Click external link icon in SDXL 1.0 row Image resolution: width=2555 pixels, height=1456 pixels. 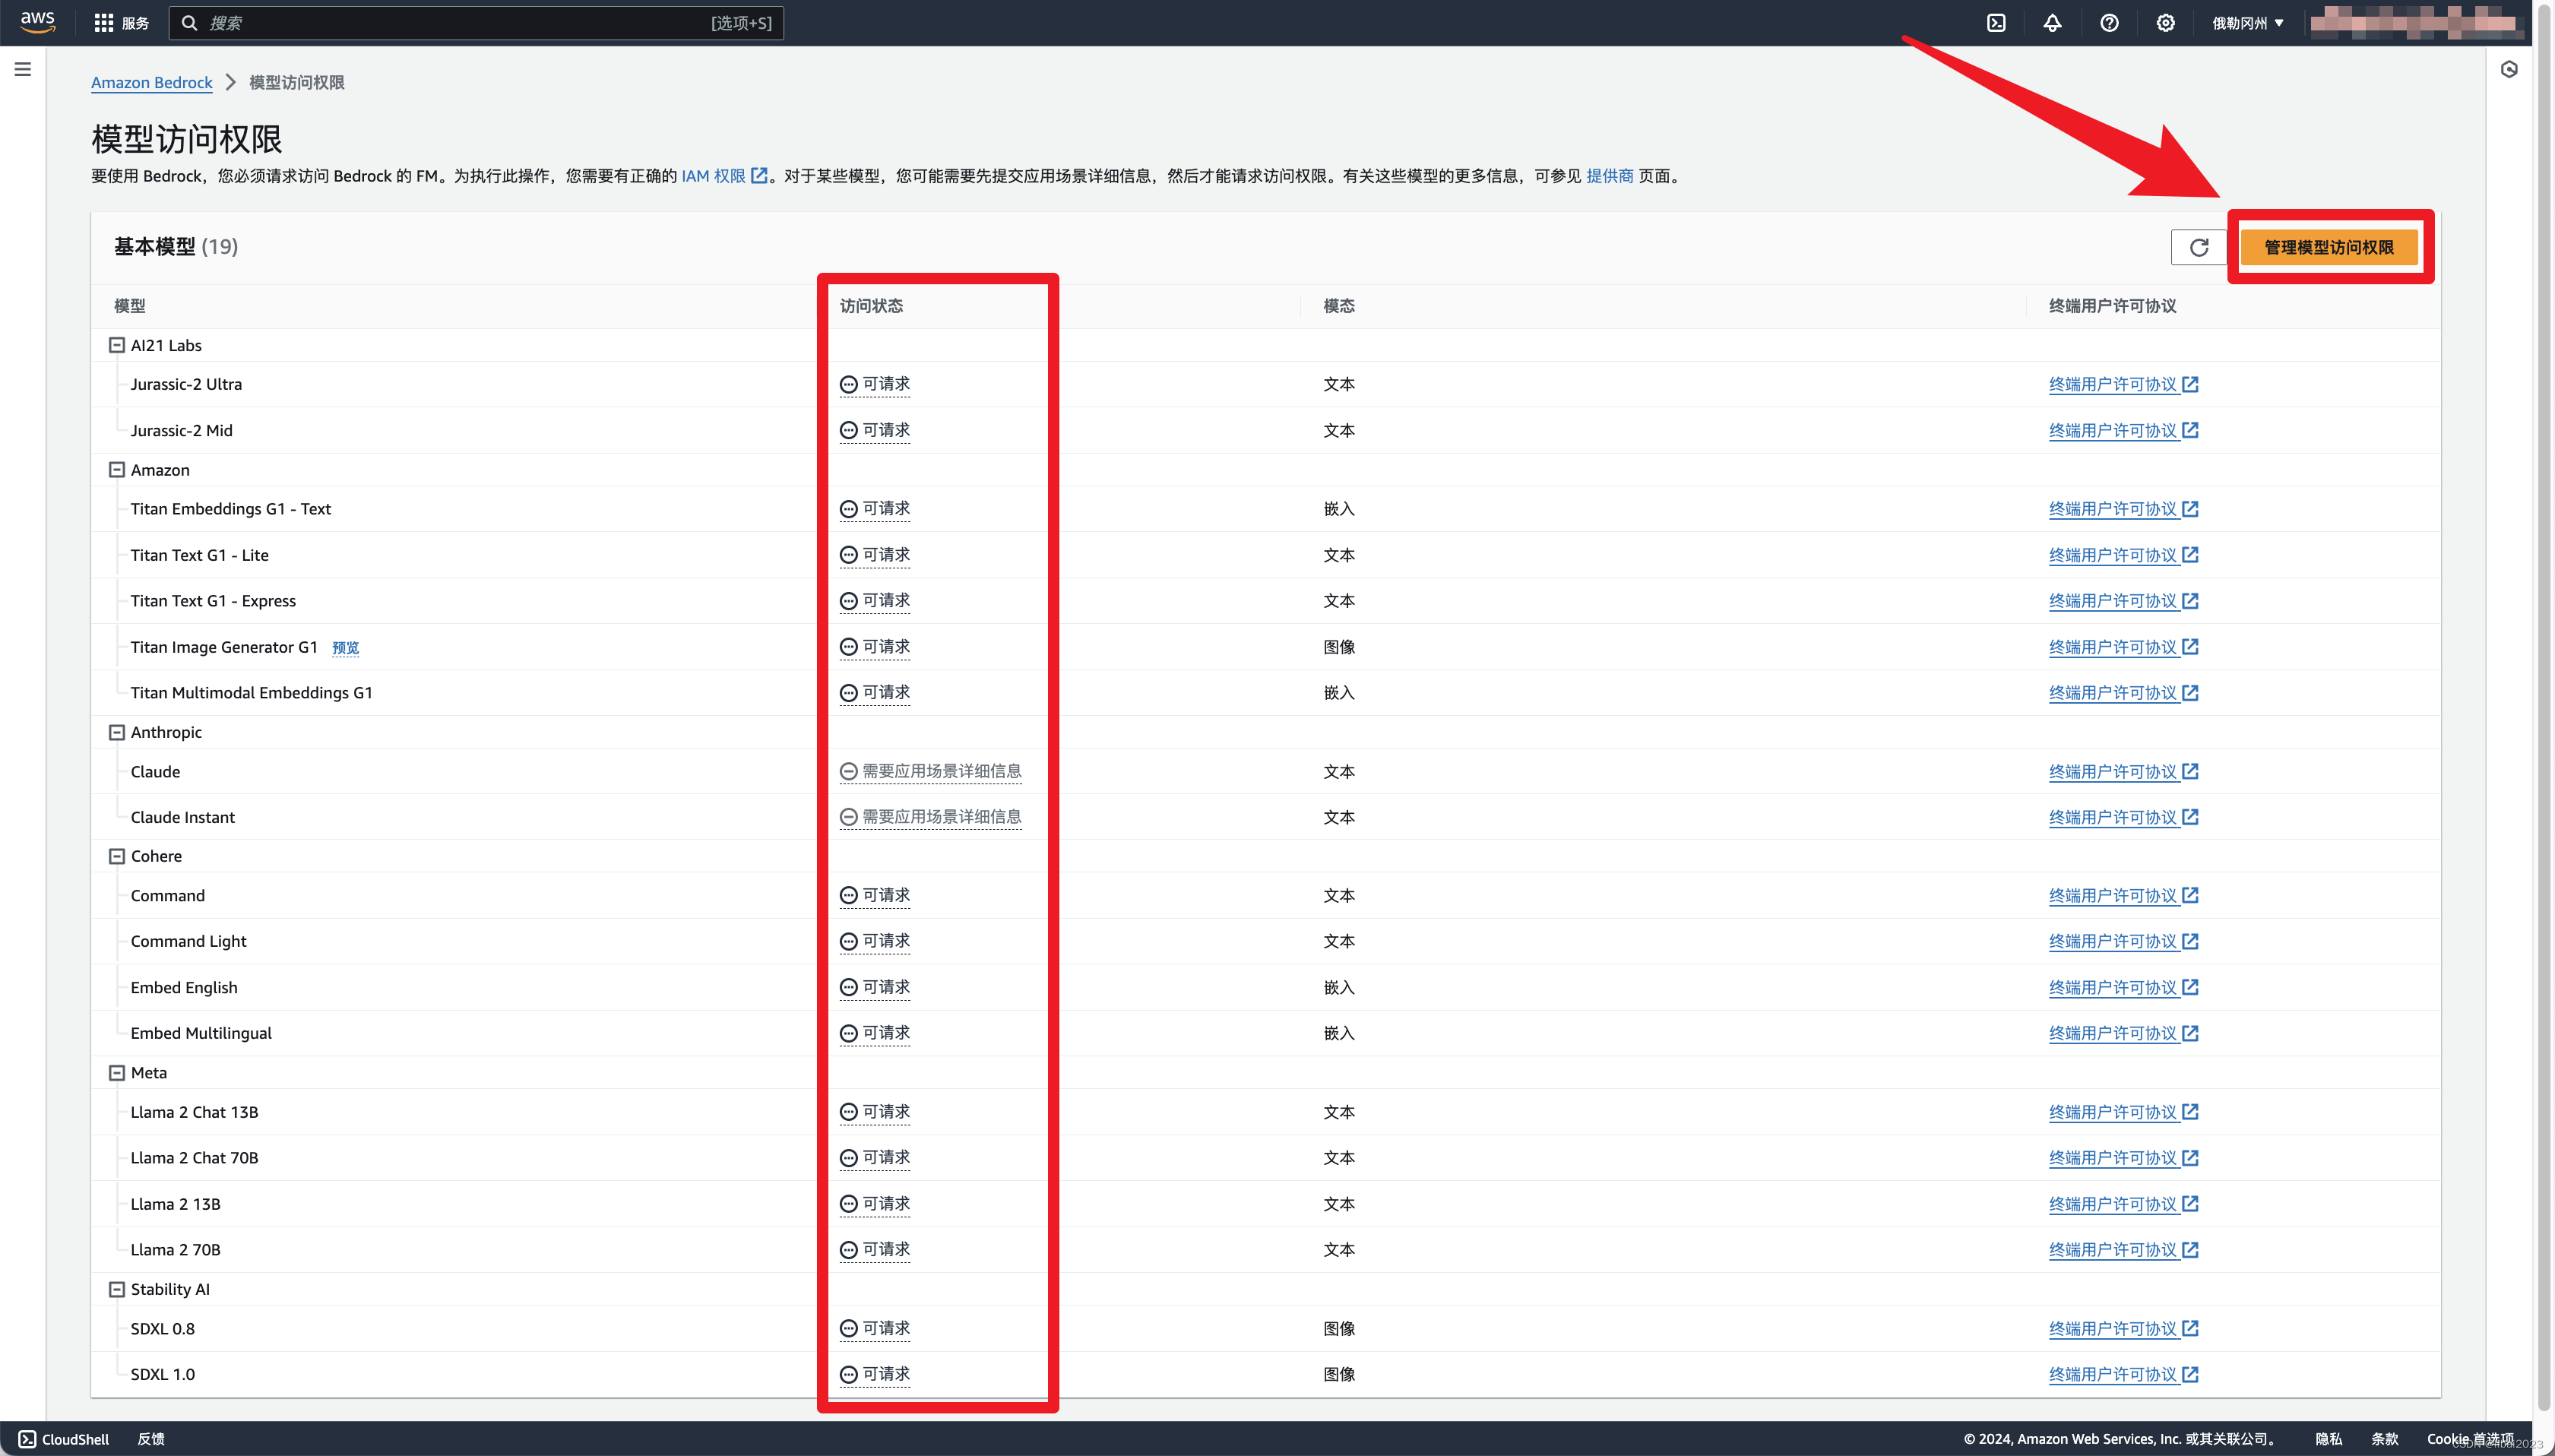(2190, 1374)
